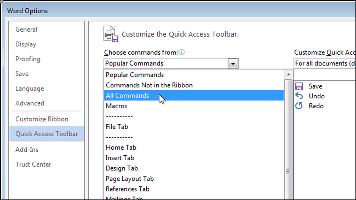Click the Redo circular arrow icon
The image size is (356, 200).
point(299,106)
